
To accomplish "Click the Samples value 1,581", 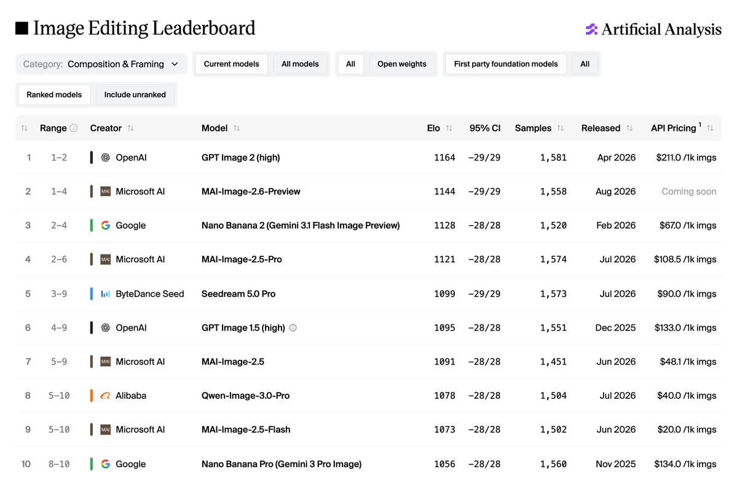I will click(x=553, y=157).
